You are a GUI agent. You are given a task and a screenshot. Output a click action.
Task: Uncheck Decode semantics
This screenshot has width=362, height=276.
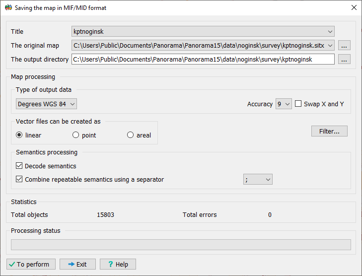[x=19, y=166]
